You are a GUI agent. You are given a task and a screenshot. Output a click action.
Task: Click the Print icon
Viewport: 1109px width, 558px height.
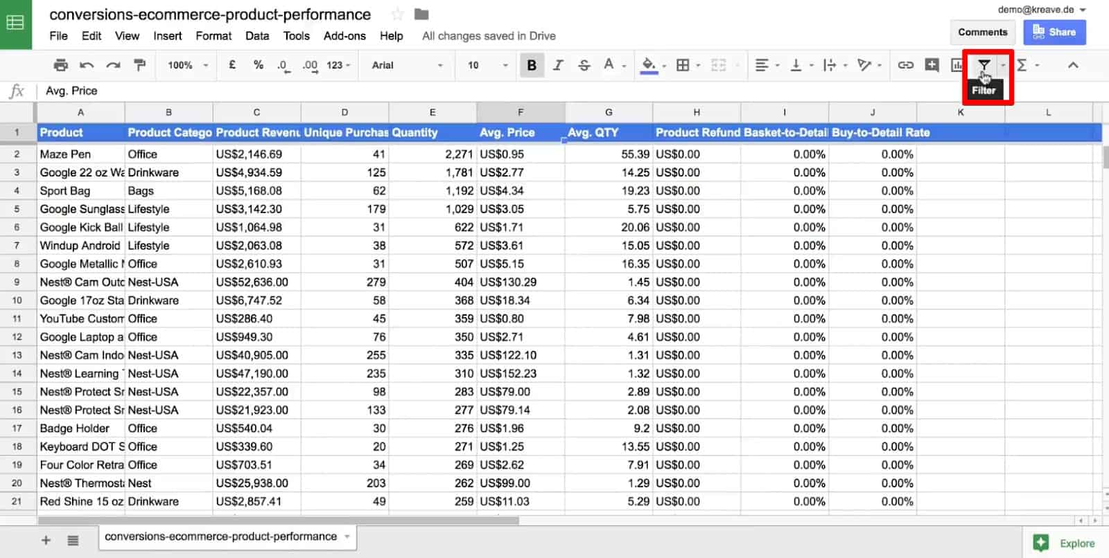point(61,65)
